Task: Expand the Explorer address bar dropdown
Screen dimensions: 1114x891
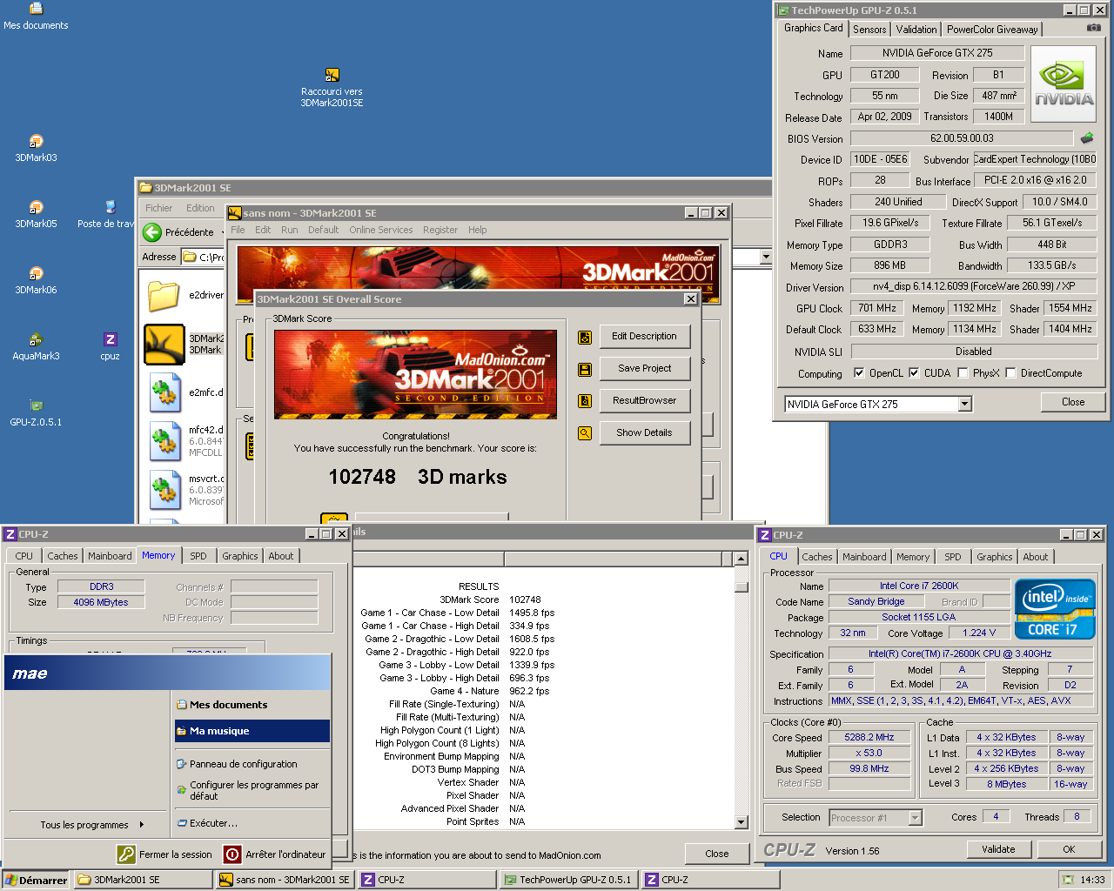Action: [x=766, y=257]
